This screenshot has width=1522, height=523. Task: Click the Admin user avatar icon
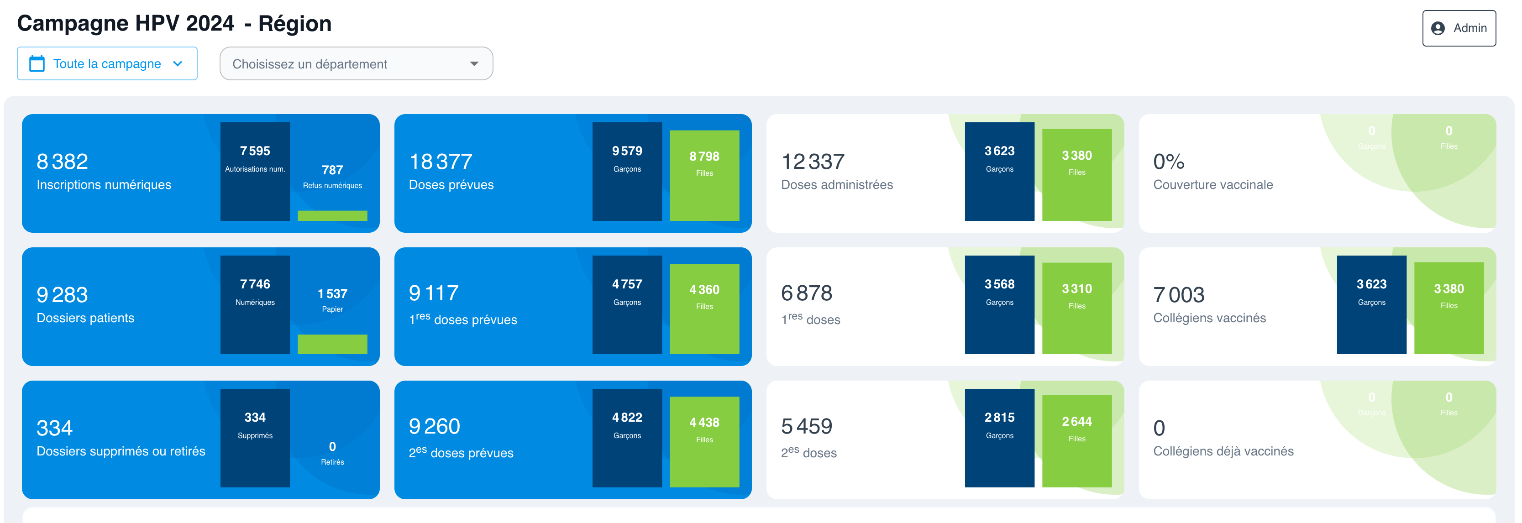(x=1438, y=28)
